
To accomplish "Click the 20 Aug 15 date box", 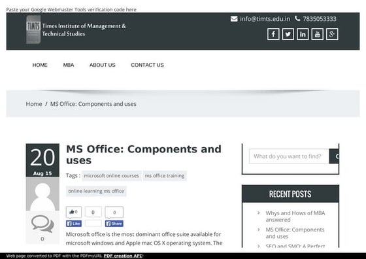I will pyautogui.click(x=42, y=160).
